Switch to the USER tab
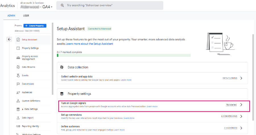This screenshot has width=256, height=135. 26,16
